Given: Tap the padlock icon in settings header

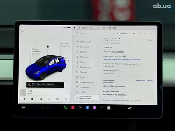Looking at the screenshot, I should click(x=134, y=34).
